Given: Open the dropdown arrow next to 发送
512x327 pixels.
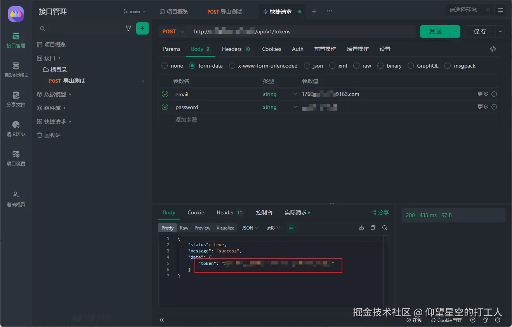Looking at the screenshot, I should [455, 31].
